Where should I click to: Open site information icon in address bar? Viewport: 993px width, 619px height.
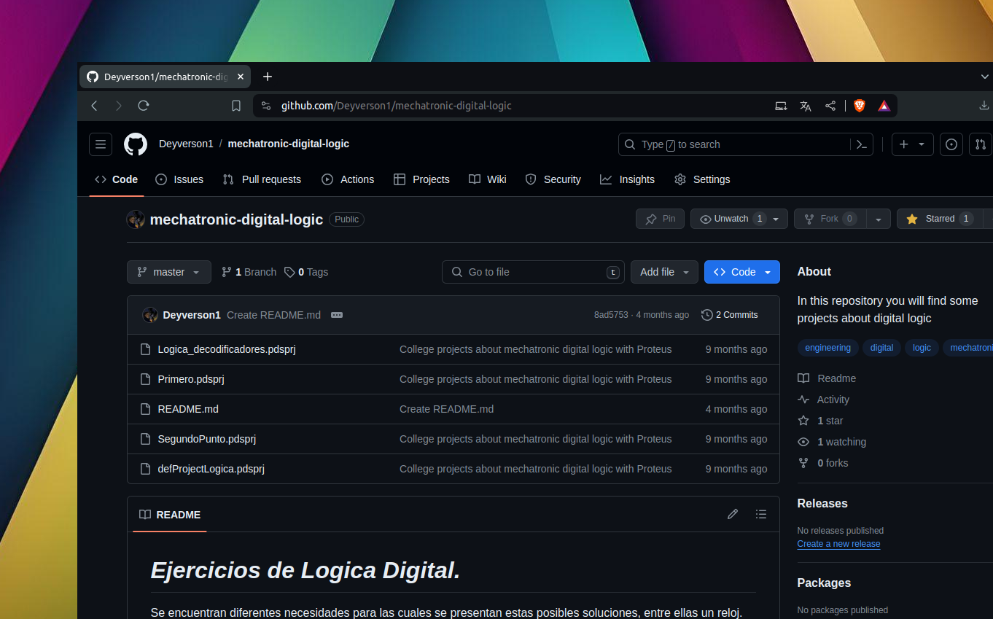tap(266, 106)
